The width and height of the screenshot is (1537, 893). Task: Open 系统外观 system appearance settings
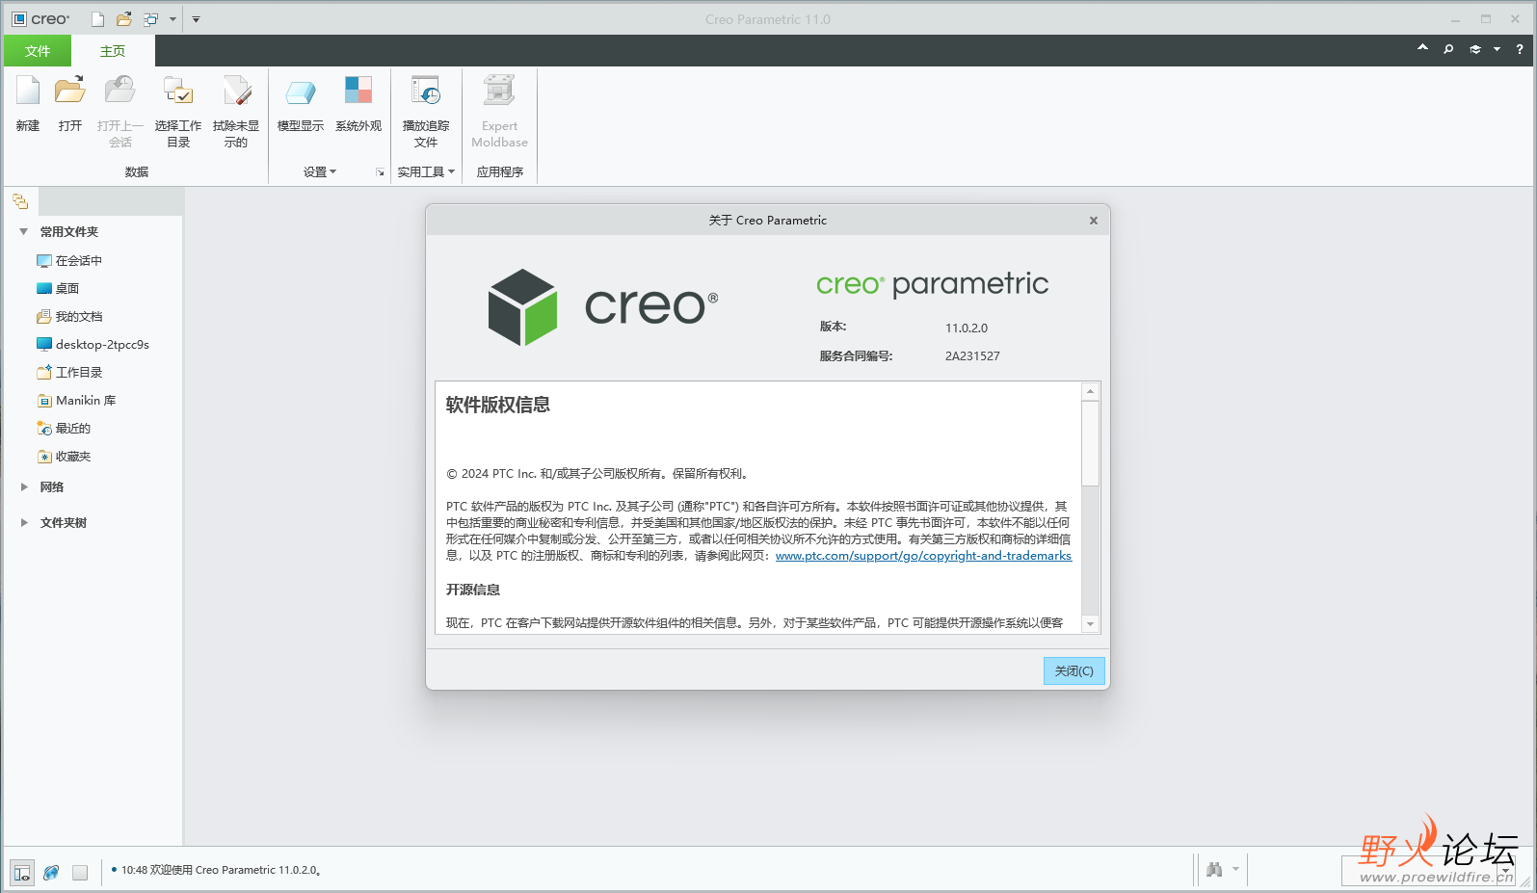click(x=358, y=103)
